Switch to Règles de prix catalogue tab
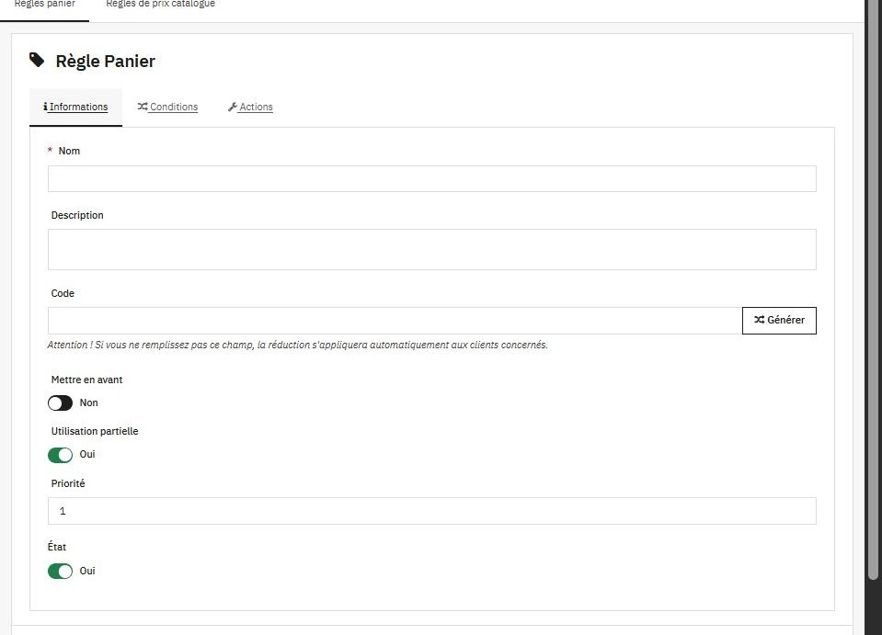Screen dimensions: 882x635 pos(160,6)
